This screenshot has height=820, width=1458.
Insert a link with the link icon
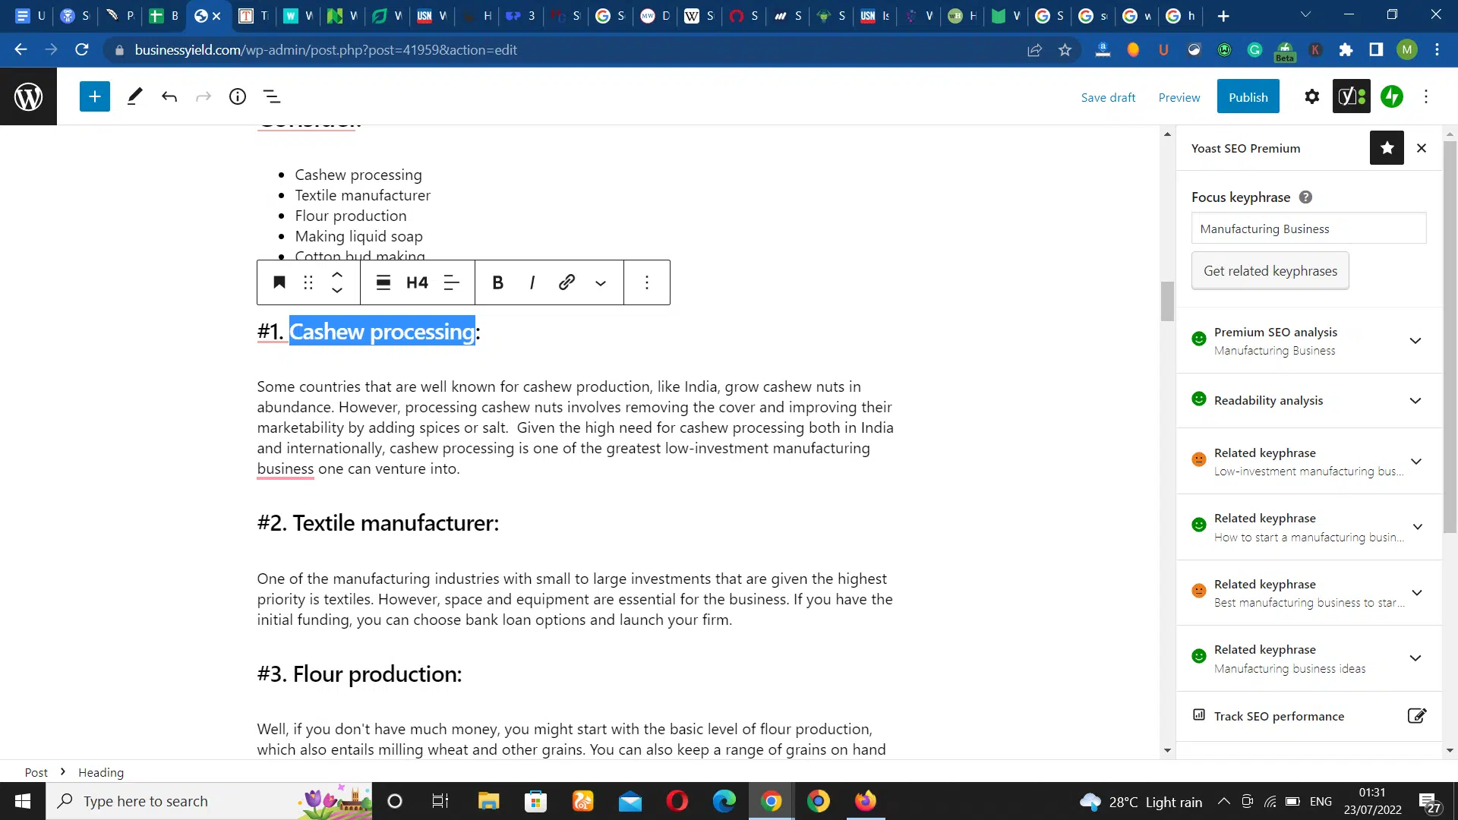point(566,282)
